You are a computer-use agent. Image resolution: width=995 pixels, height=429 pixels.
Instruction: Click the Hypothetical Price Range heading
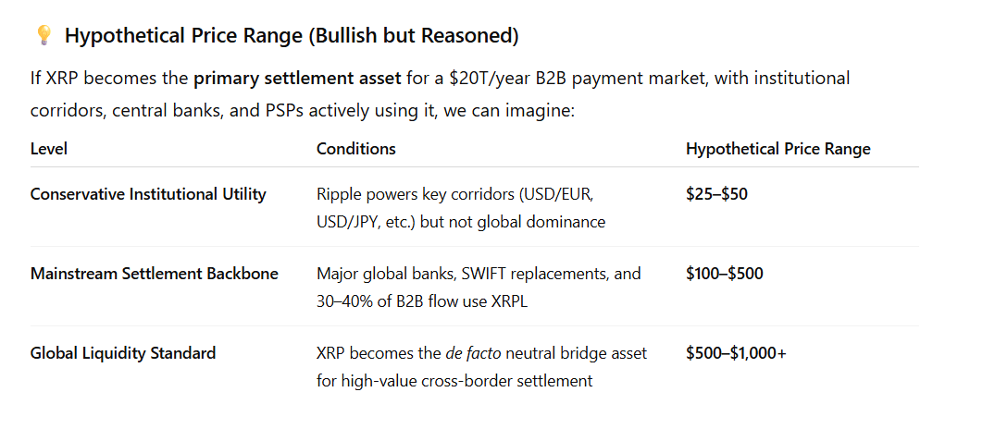(292, 36)
